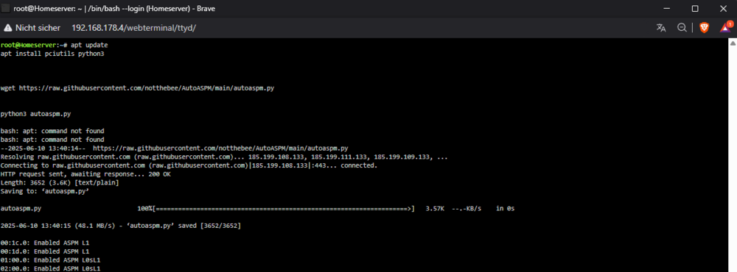The height and width of the screenshot is (272, 737).
Task: Click '00:1d.0: Enabled ASPM L1' line
Action: click(x=45, y=251)
